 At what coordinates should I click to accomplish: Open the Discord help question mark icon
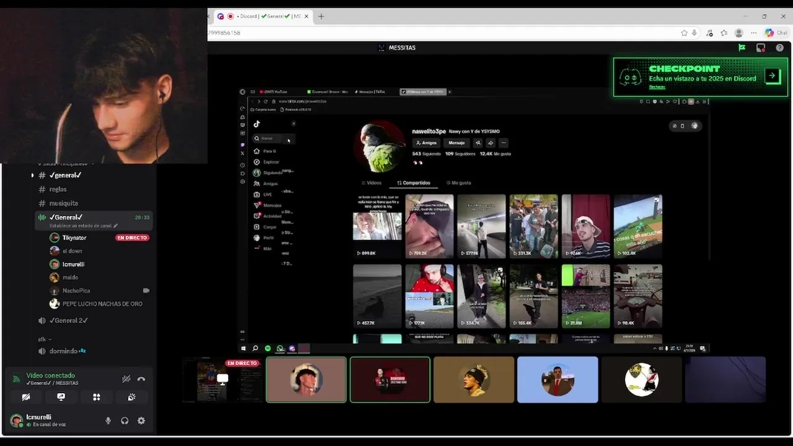pyautogui.click(x=780, y=48)
